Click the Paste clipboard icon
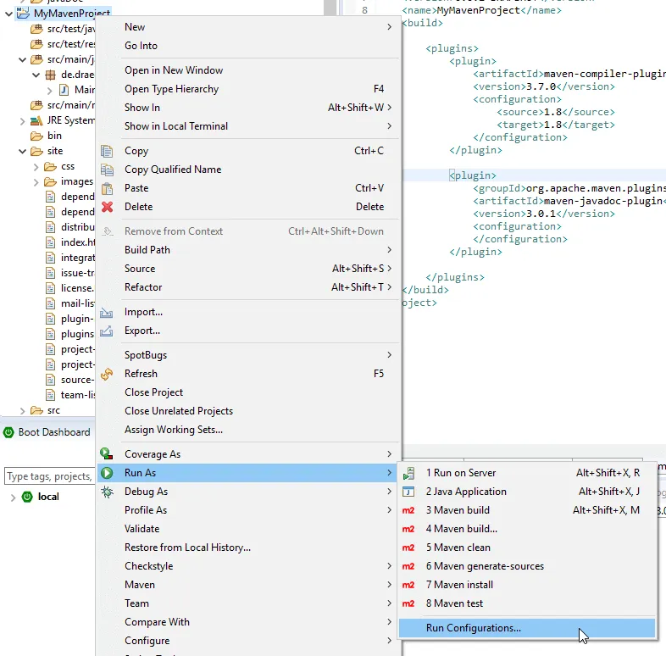 click(x=107, y=188)
